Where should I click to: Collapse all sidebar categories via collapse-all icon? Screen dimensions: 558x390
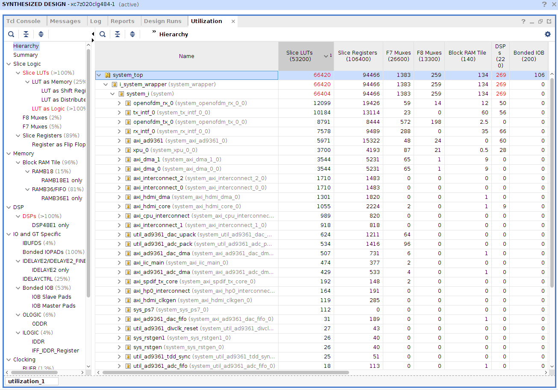pos(26,34)
